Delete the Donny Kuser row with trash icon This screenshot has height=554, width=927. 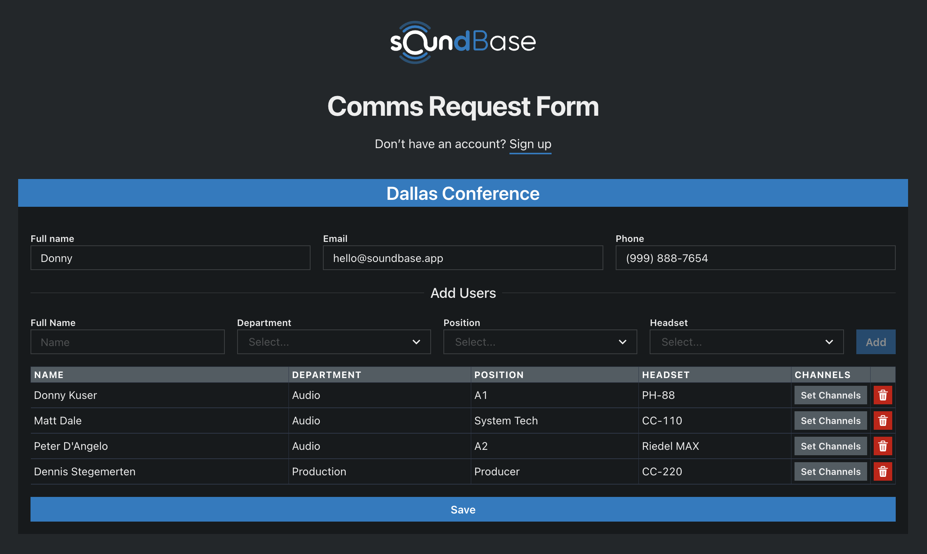point(883,395)
